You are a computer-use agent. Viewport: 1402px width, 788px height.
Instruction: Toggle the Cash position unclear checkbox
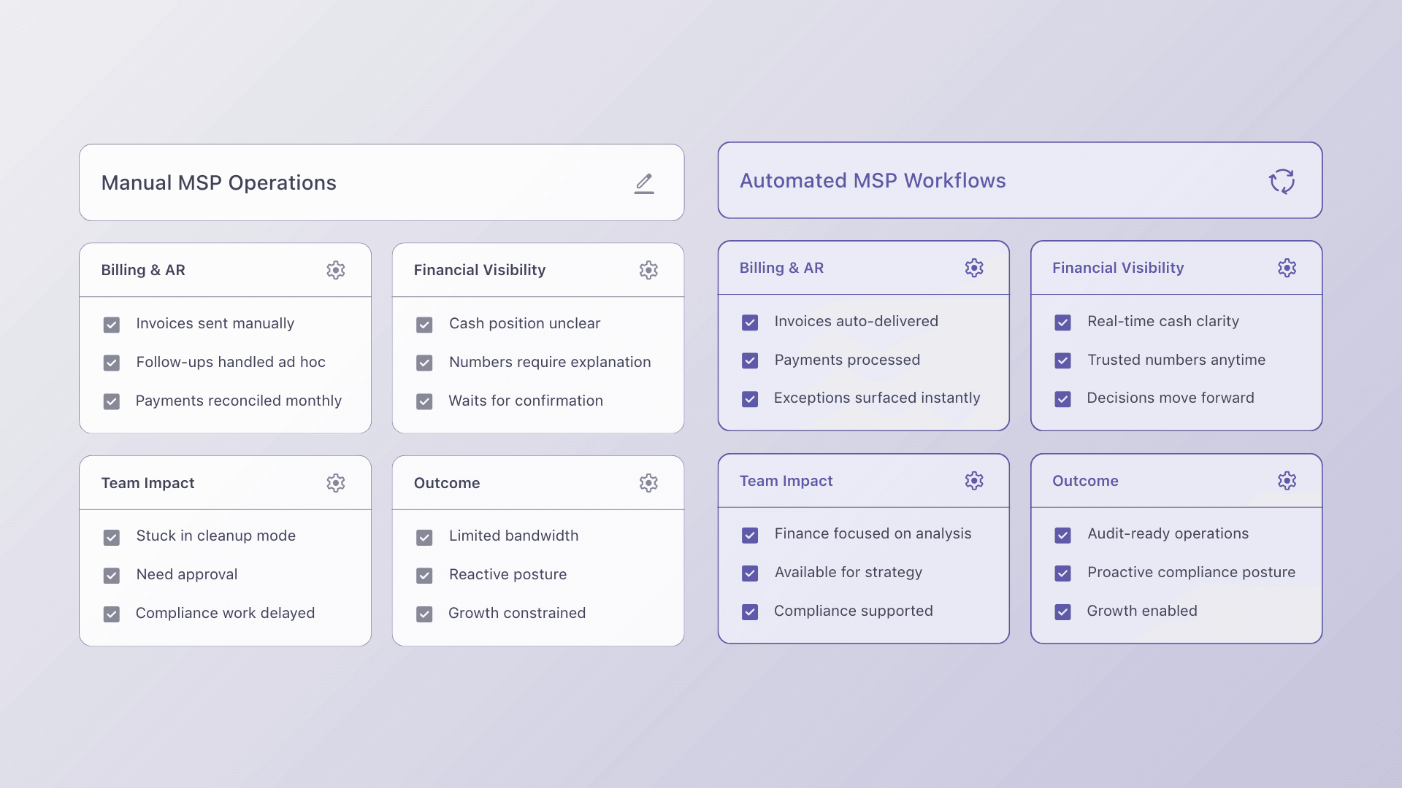pyautogui.click(x=424, y=325)
